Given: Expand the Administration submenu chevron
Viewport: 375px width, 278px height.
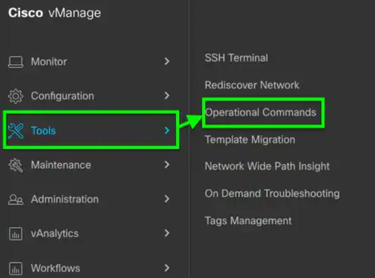Looking at the screenshot, I should (167, 200).
